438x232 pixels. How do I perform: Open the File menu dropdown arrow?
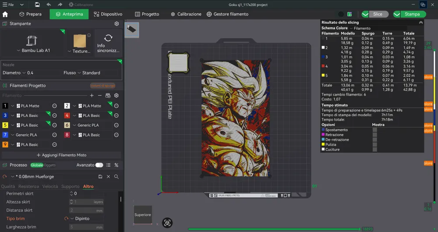point(22,5)
